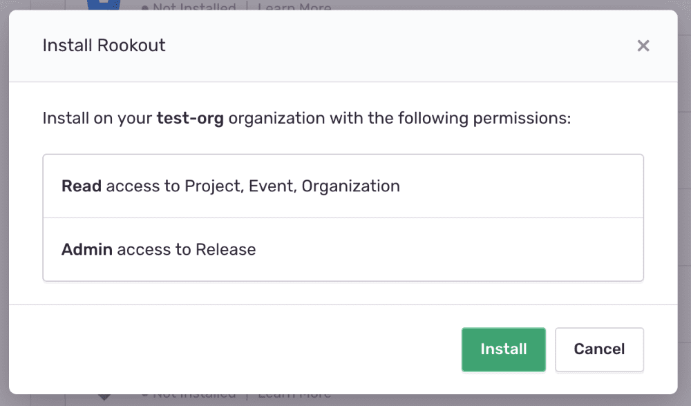Click the separator between the permission rows

pos(343,217)
